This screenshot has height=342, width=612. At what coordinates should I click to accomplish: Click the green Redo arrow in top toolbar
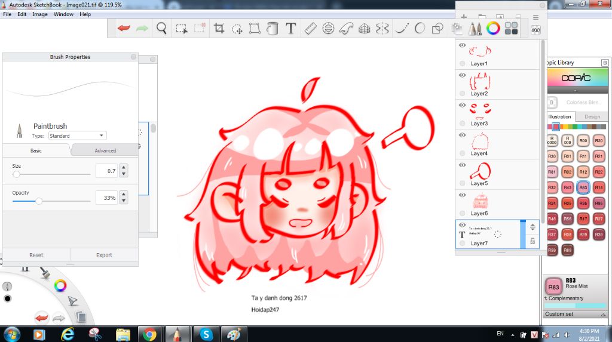[x=142, y=28]
